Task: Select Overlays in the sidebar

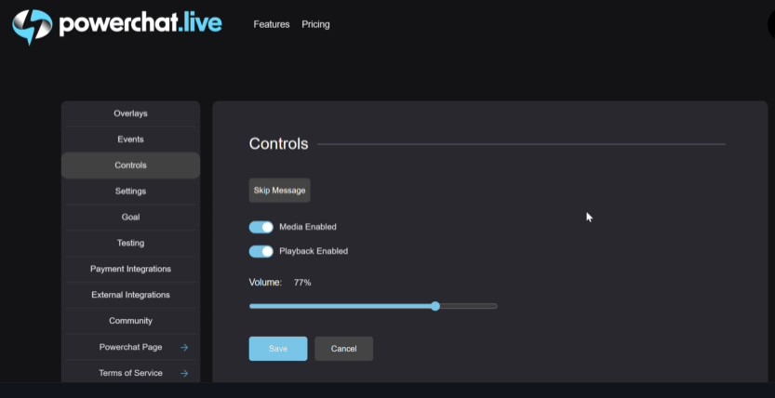Action: (130, 113)
